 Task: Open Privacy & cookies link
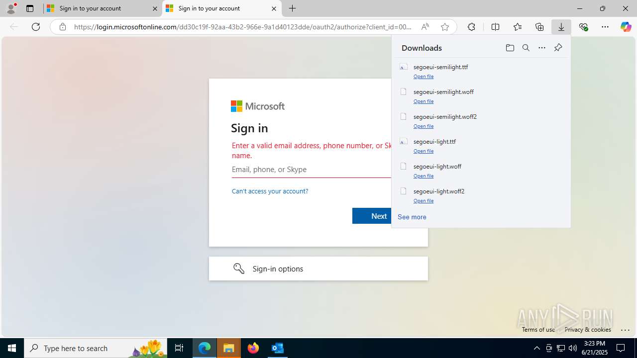(588, 329)
